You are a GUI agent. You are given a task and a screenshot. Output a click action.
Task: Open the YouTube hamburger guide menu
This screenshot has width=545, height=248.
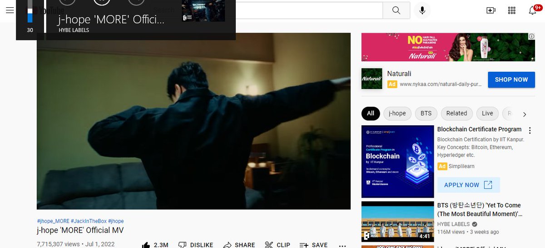pyautogui.click(x=10, y=10)
